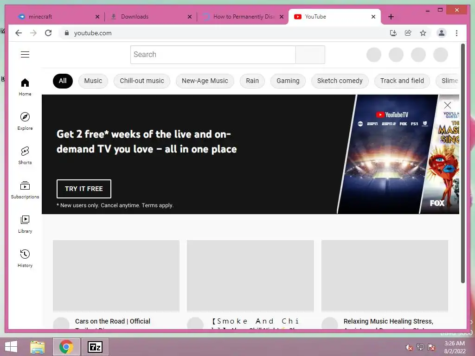Click in the YouTube Search box
The height and width of the screenshot is (356, 475).
point(213,55)
